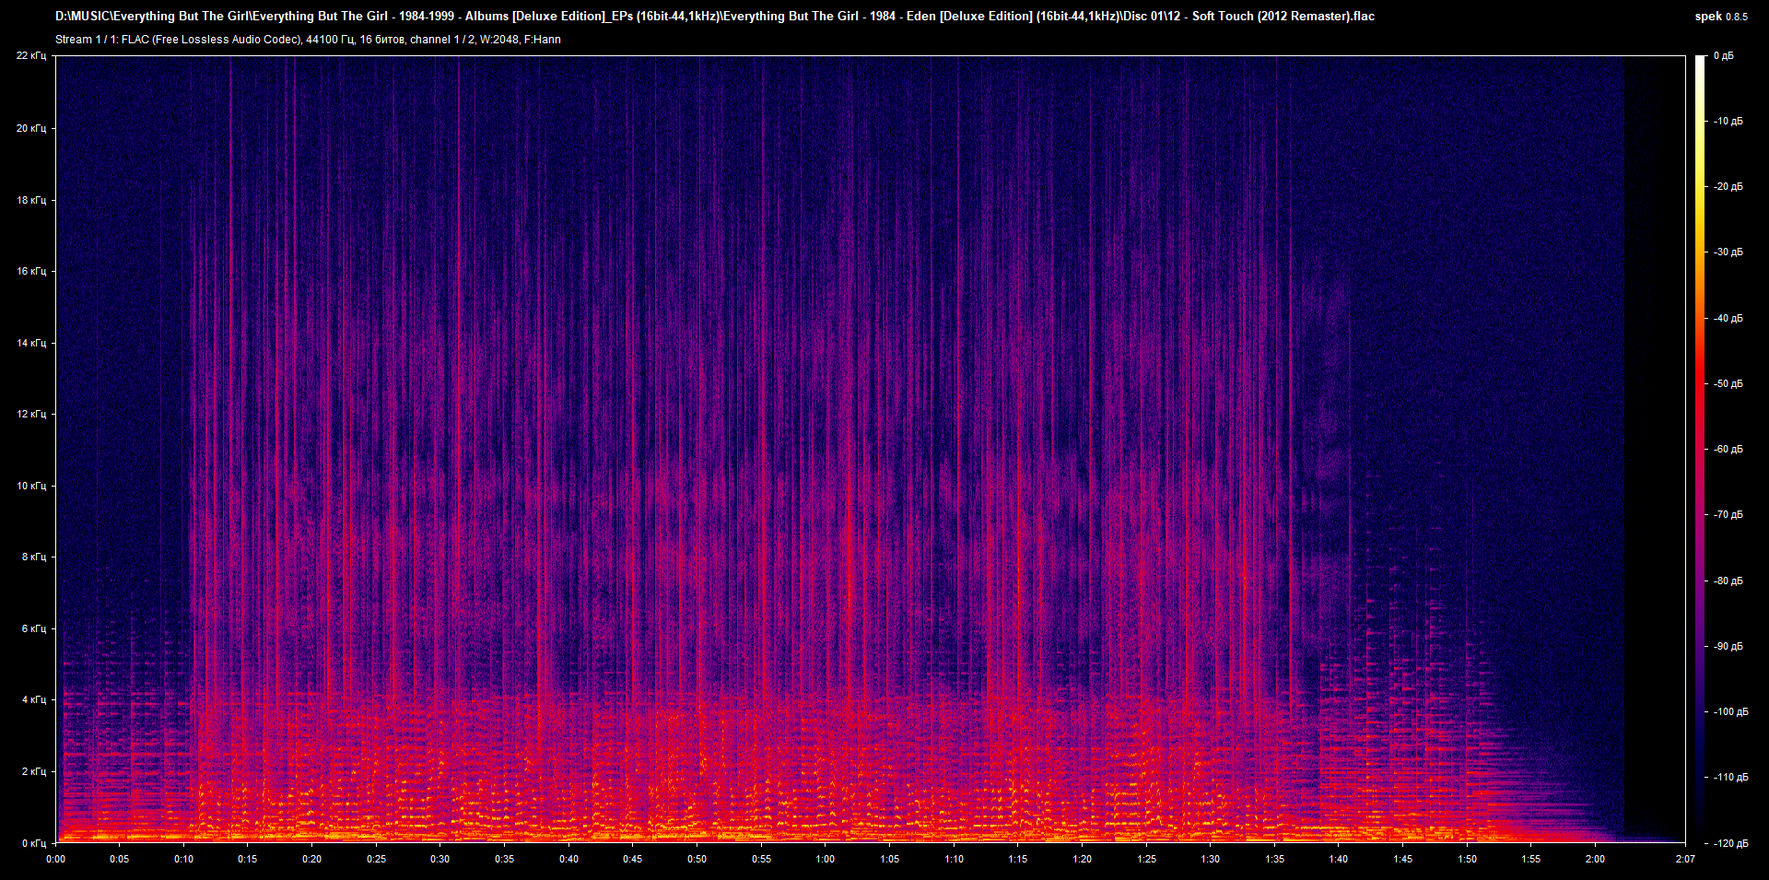Image resolution: width=1769 pixels, height=880 pixels.
Task: Click the '-30 дБ' level scale label
Action: (1727, 252)
